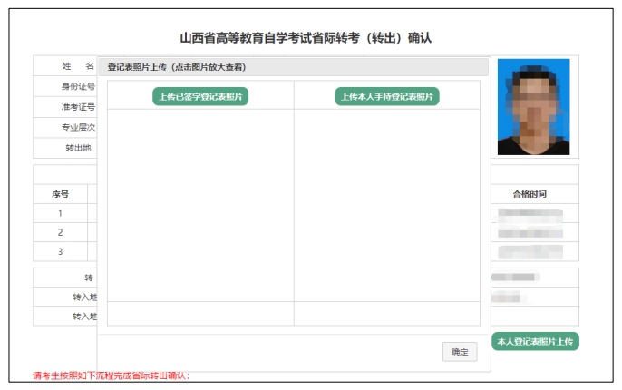Image resolution: width=622 pixels, height=390 pixels.
Task: Select the 登记表照片上传 dialog title bar
Action: [294, 67]
